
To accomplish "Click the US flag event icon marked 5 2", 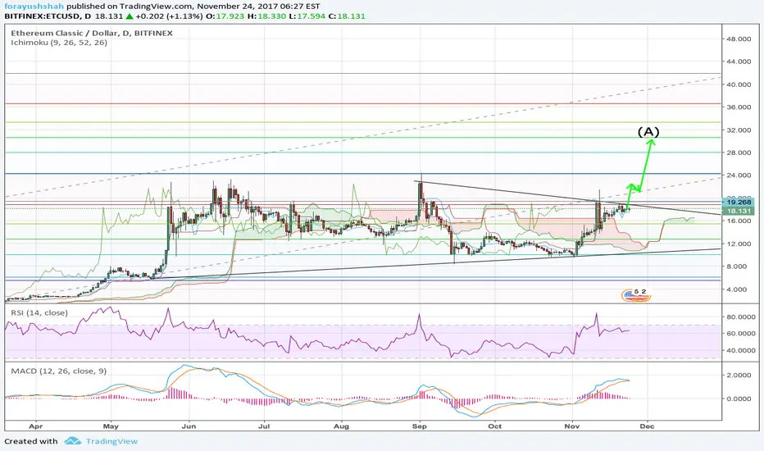I will [636, 294].
